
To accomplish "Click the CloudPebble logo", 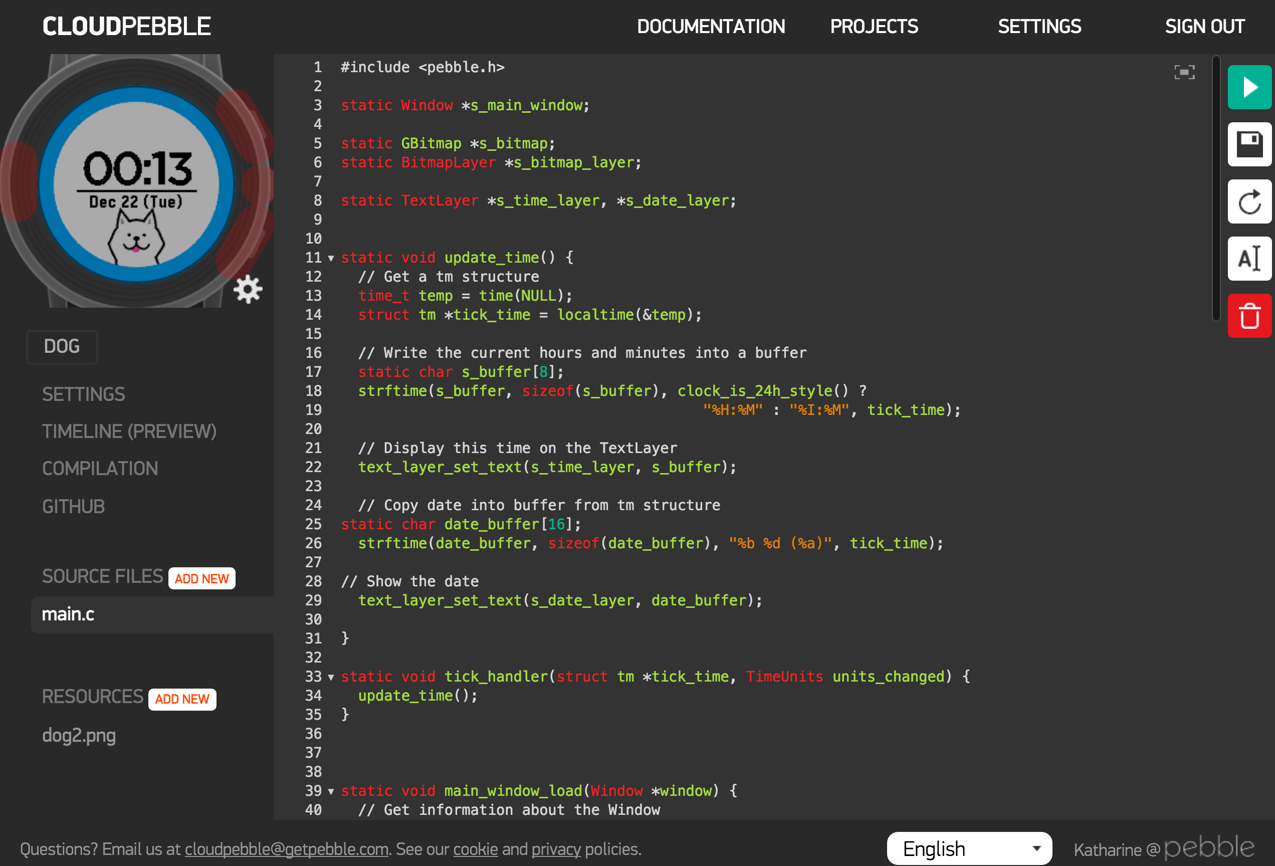I will [x=127, y=27].
